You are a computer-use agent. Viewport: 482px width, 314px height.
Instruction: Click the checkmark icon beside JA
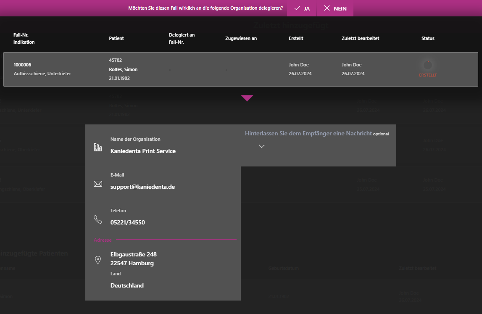pyautogui.click(x=297, y=8)
